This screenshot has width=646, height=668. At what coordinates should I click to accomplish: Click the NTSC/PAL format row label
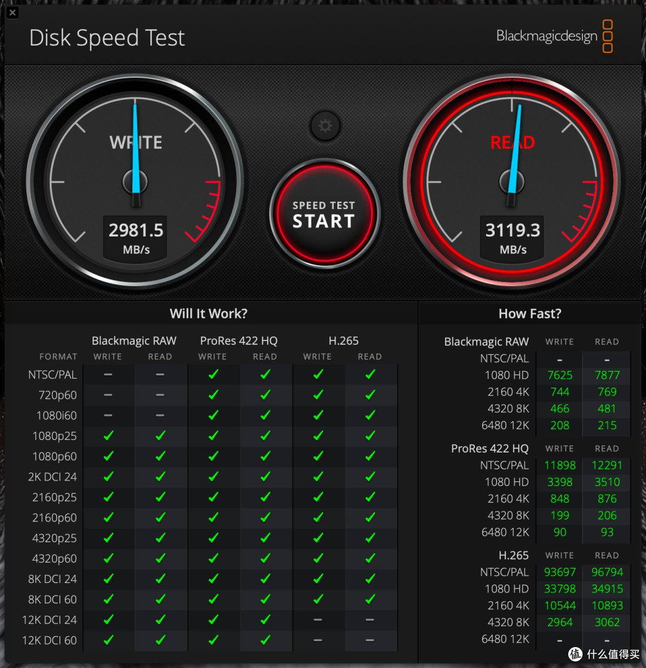click(53, 375)
